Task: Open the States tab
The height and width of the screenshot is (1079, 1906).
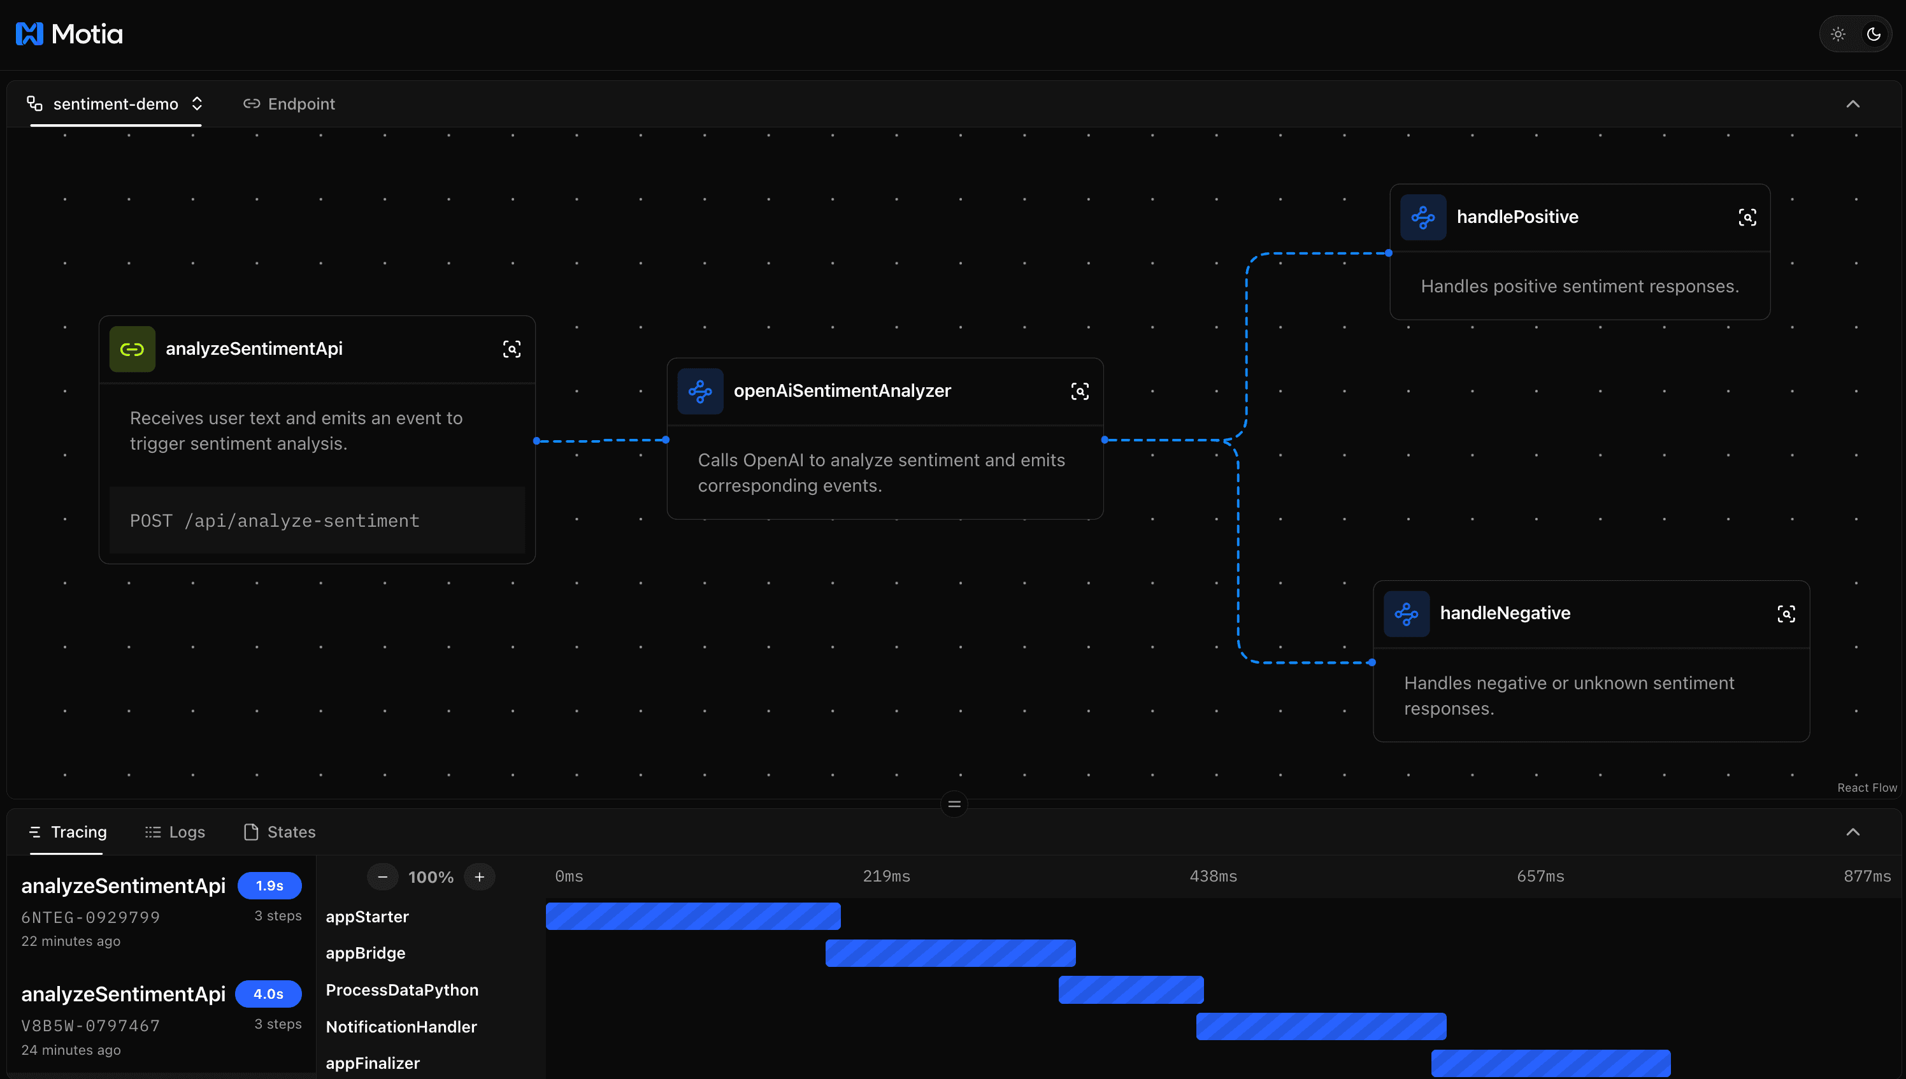Action: tap(280, 831)
